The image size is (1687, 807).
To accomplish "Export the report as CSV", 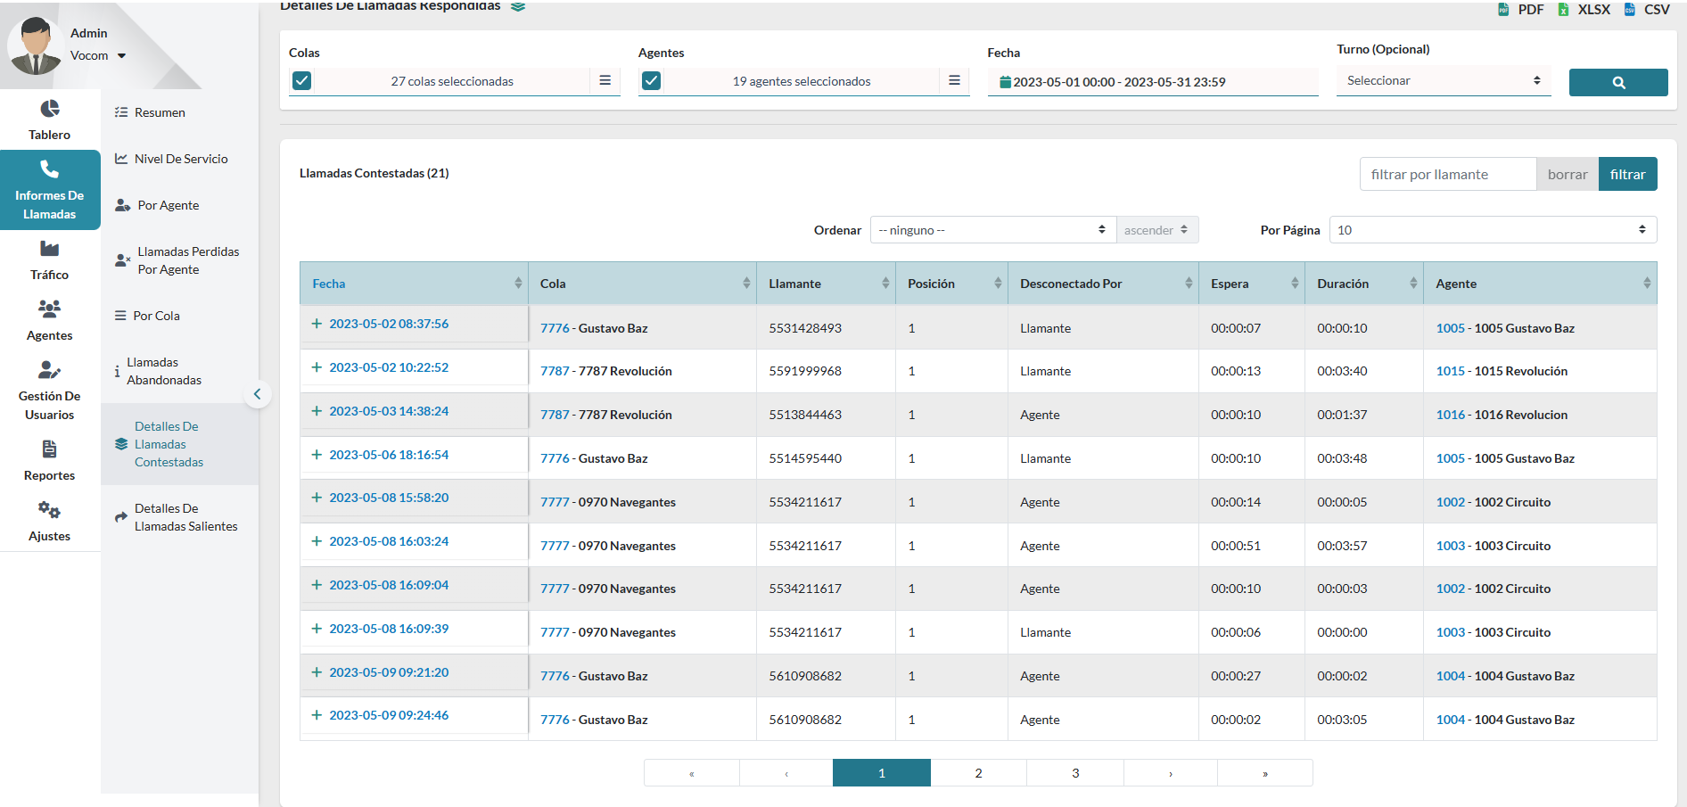I will coord(1647,9).
